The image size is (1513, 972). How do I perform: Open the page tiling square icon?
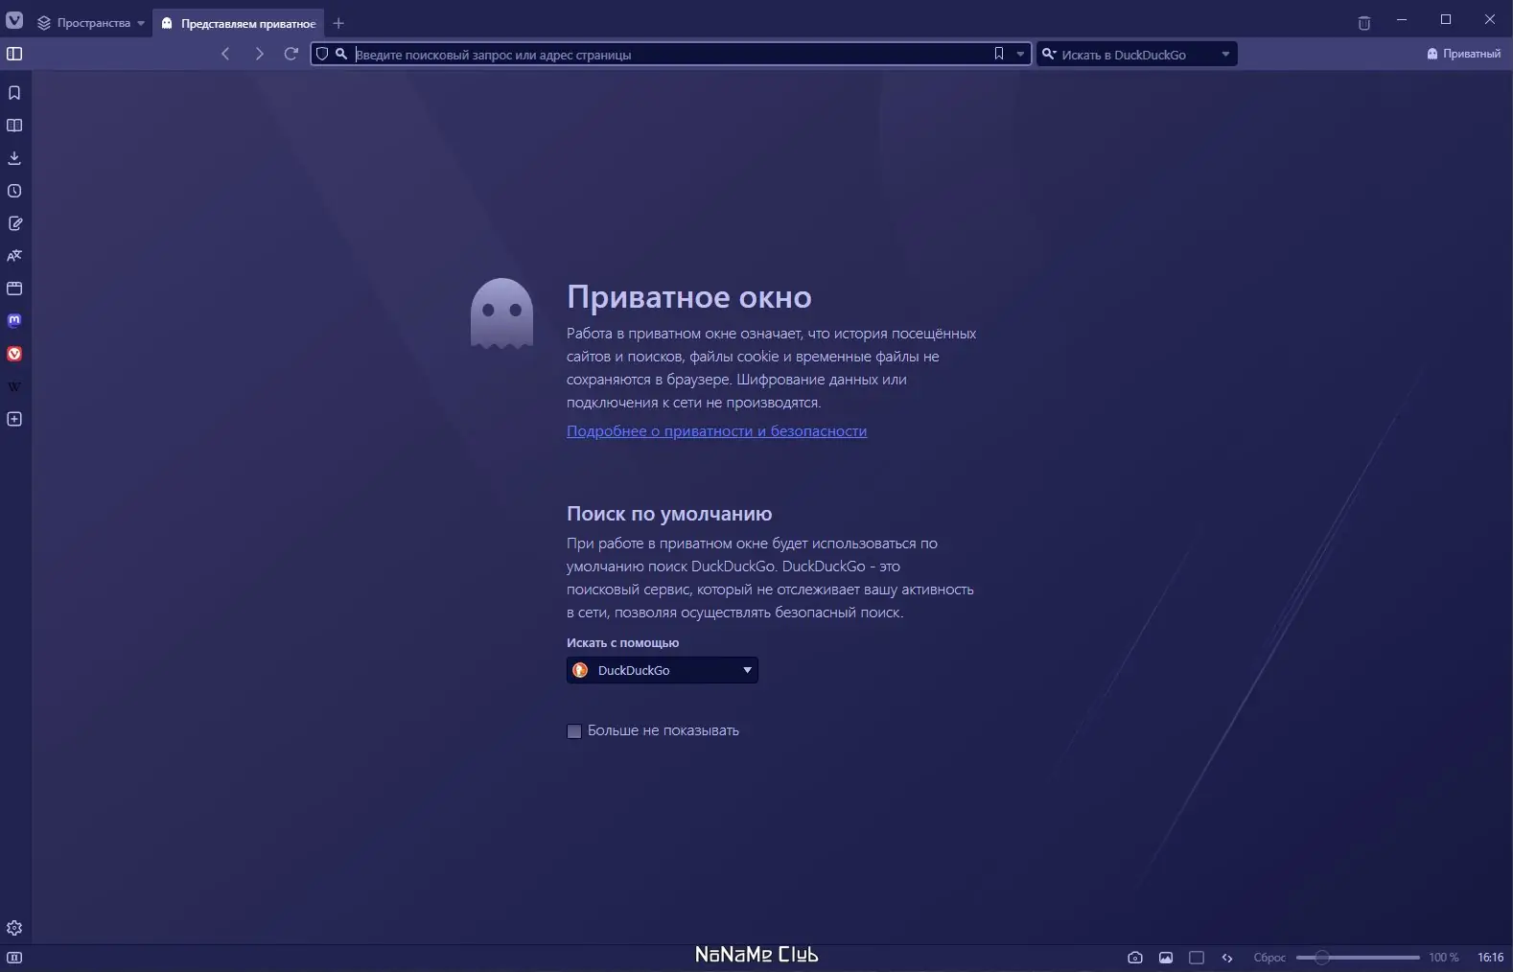1197,958
